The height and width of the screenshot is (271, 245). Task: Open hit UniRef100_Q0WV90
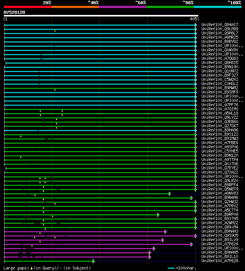pyautogui.click(x=220, y=50)
